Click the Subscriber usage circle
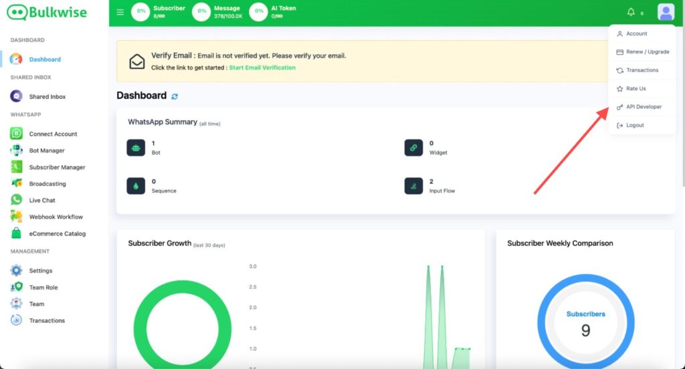The height and width of the screenshot is (369, 685). tap(140, 12)
